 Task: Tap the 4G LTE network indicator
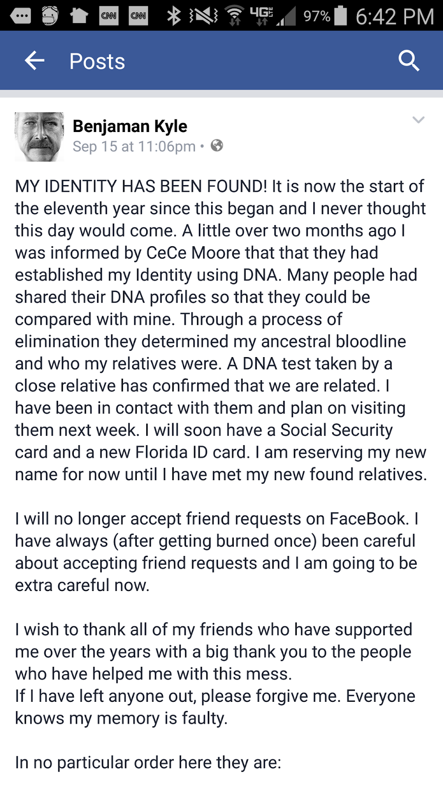(x=261, y=15)
